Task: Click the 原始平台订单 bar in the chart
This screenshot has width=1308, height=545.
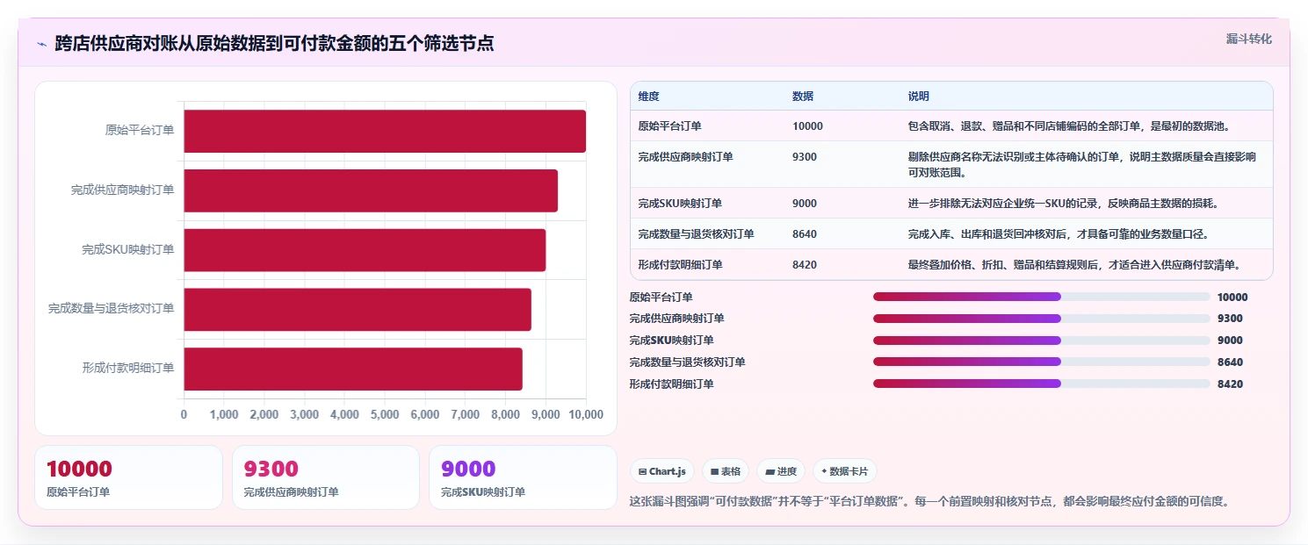Action: 385,131
